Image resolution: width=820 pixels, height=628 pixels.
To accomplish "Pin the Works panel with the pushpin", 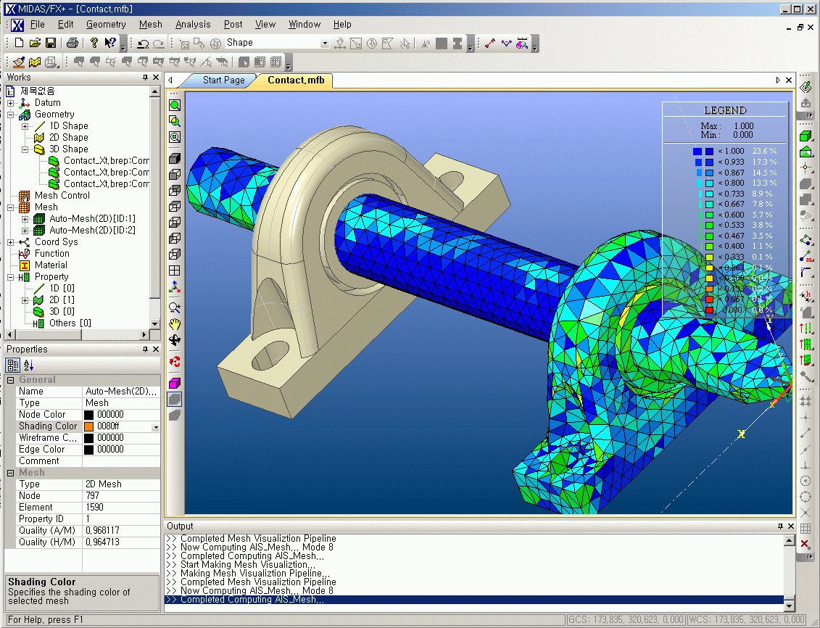I will click(146, 78).
